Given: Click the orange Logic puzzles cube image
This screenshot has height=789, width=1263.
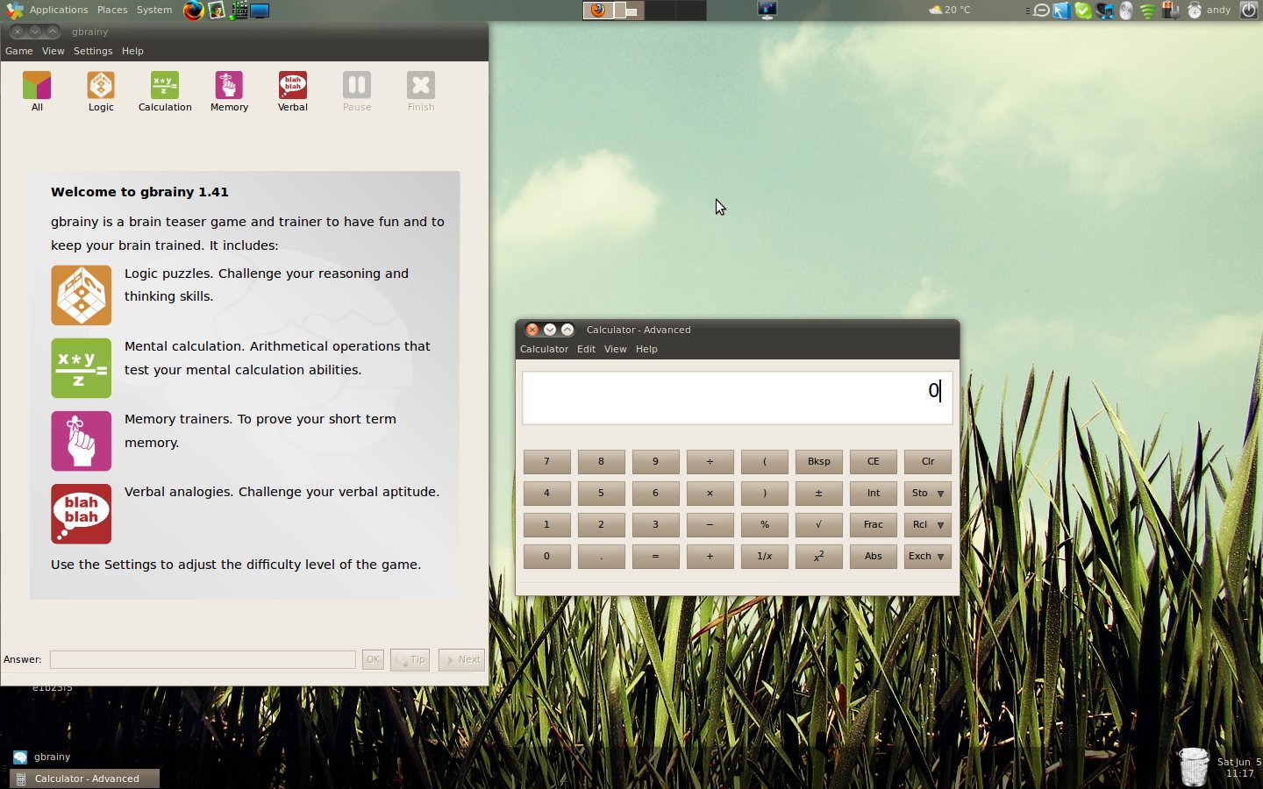Looking at the screenshot, I should [x=81, y=295].
